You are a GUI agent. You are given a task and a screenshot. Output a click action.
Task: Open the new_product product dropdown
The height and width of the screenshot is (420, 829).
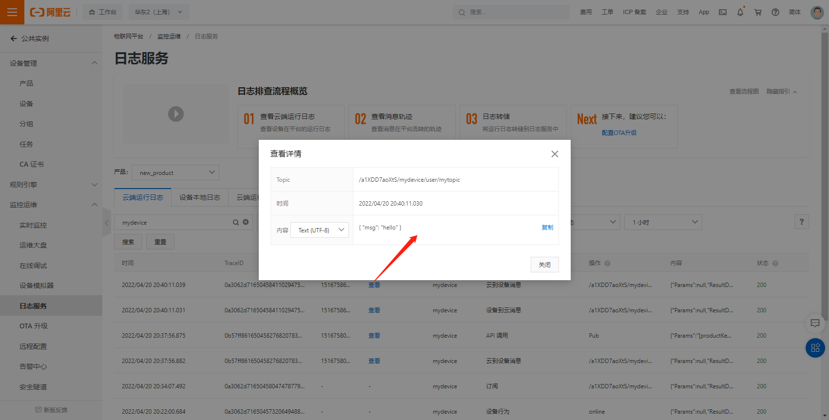[175, 172]
